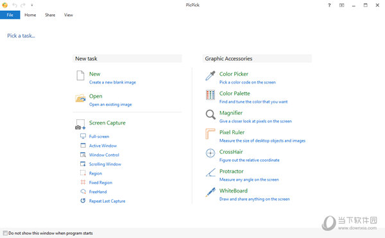Click Repeat Last Capture link

click(107, 201)
